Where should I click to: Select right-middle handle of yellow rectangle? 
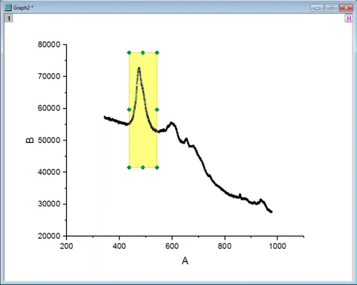coord(157,109)
